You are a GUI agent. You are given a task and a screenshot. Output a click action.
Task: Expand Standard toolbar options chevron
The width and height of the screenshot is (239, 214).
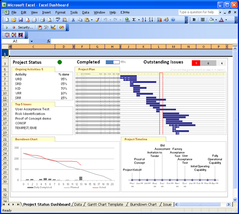tap(186, 20)
